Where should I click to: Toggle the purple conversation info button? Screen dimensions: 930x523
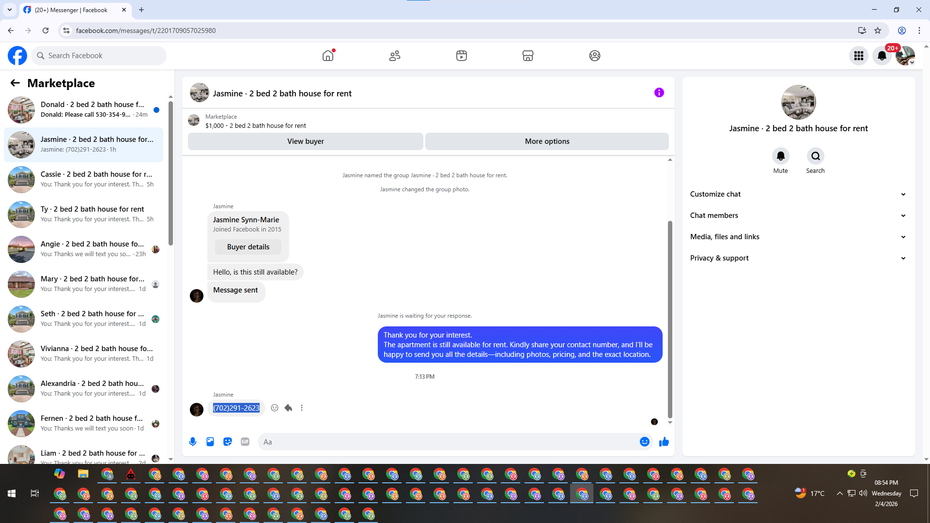659,92
